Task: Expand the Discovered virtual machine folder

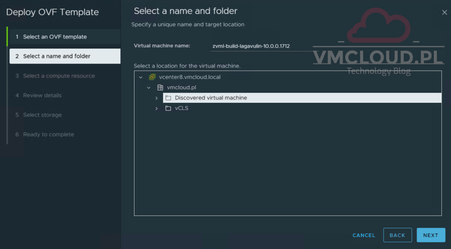Action: pos(157,98)
